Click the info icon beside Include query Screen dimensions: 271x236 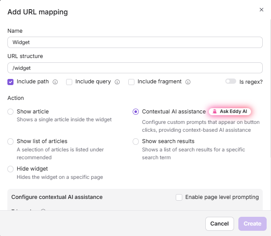coord(117,82)
